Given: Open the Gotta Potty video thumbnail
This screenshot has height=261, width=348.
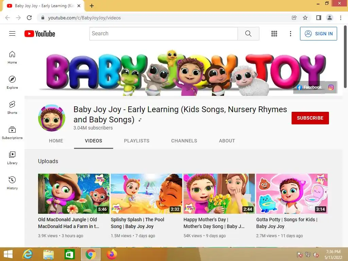Looking at the screenshot, I should (292, 194).
